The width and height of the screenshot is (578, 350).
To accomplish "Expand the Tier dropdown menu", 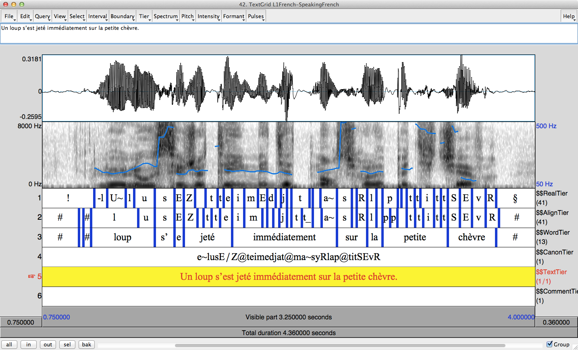I will coord(144,17).
